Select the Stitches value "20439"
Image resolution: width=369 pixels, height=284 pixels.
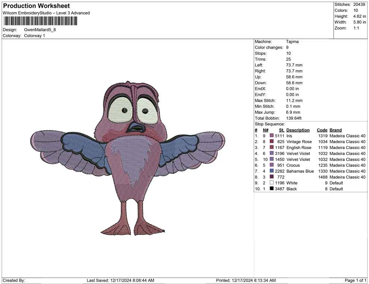coord(359,4)
